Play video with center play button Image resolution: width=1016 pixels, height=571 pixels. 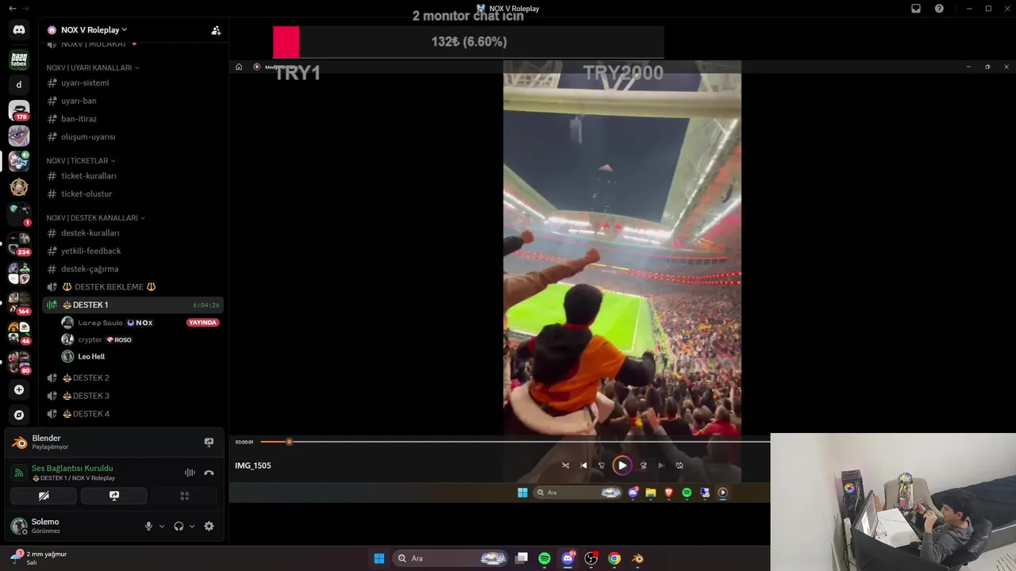pyautogui.click(x=622, y=466)
